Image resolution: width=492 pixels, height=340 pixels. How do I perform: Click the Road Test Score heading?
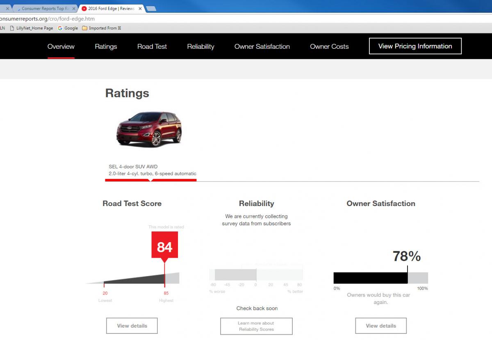point(132,204)
